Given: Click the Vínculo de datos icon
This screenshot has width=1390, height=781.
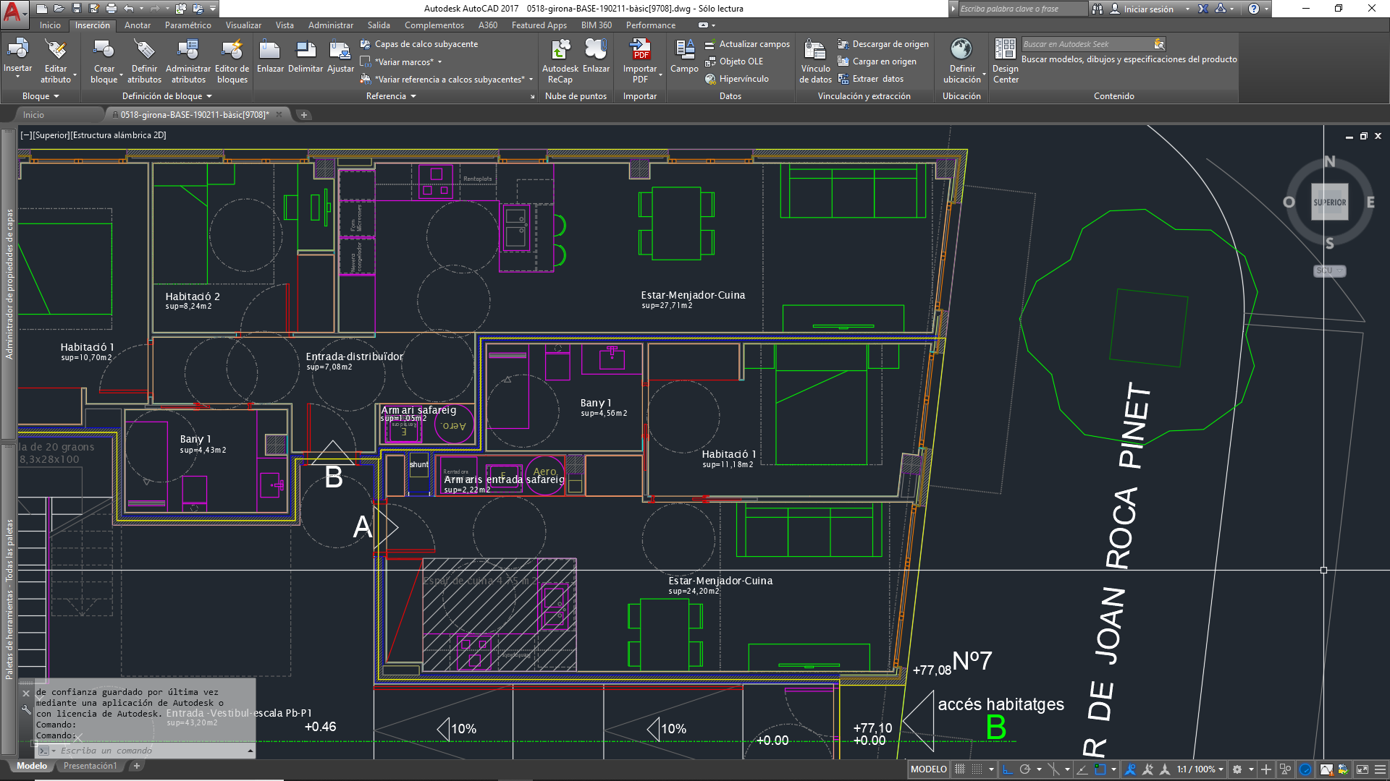Looking at the screenshot, I should pos(815,49).
